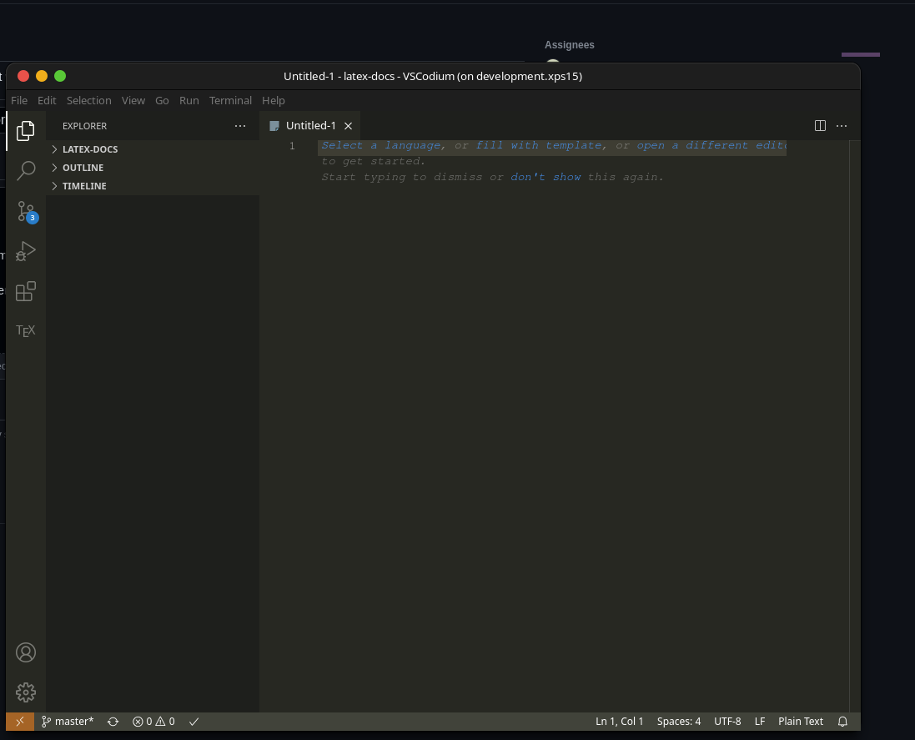Open editor More Actions ellipsis
The image size is (915, 740).
[x=842, y=125]
